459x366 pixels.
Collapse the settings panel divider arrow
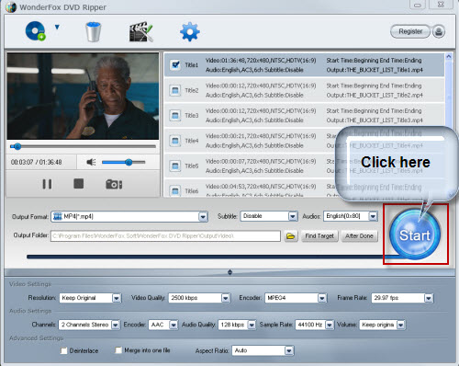[x=229, y=272]
